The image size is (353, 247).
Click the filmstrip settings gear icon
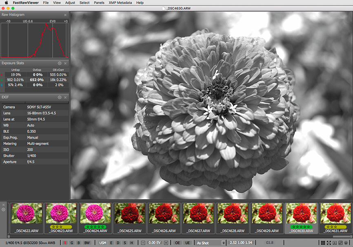(x=3, y=210)
